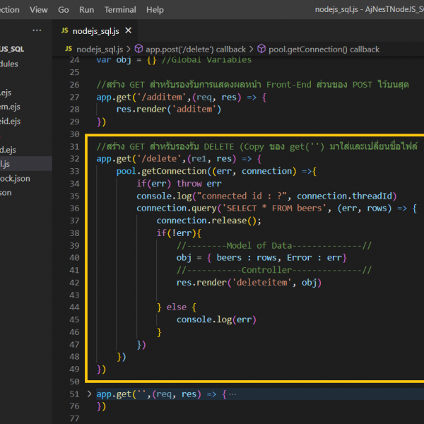Open the explorer More Actions ellipsis
Image resolution: width=424 pixels, height=424 pixels.
tap(37, 31)
